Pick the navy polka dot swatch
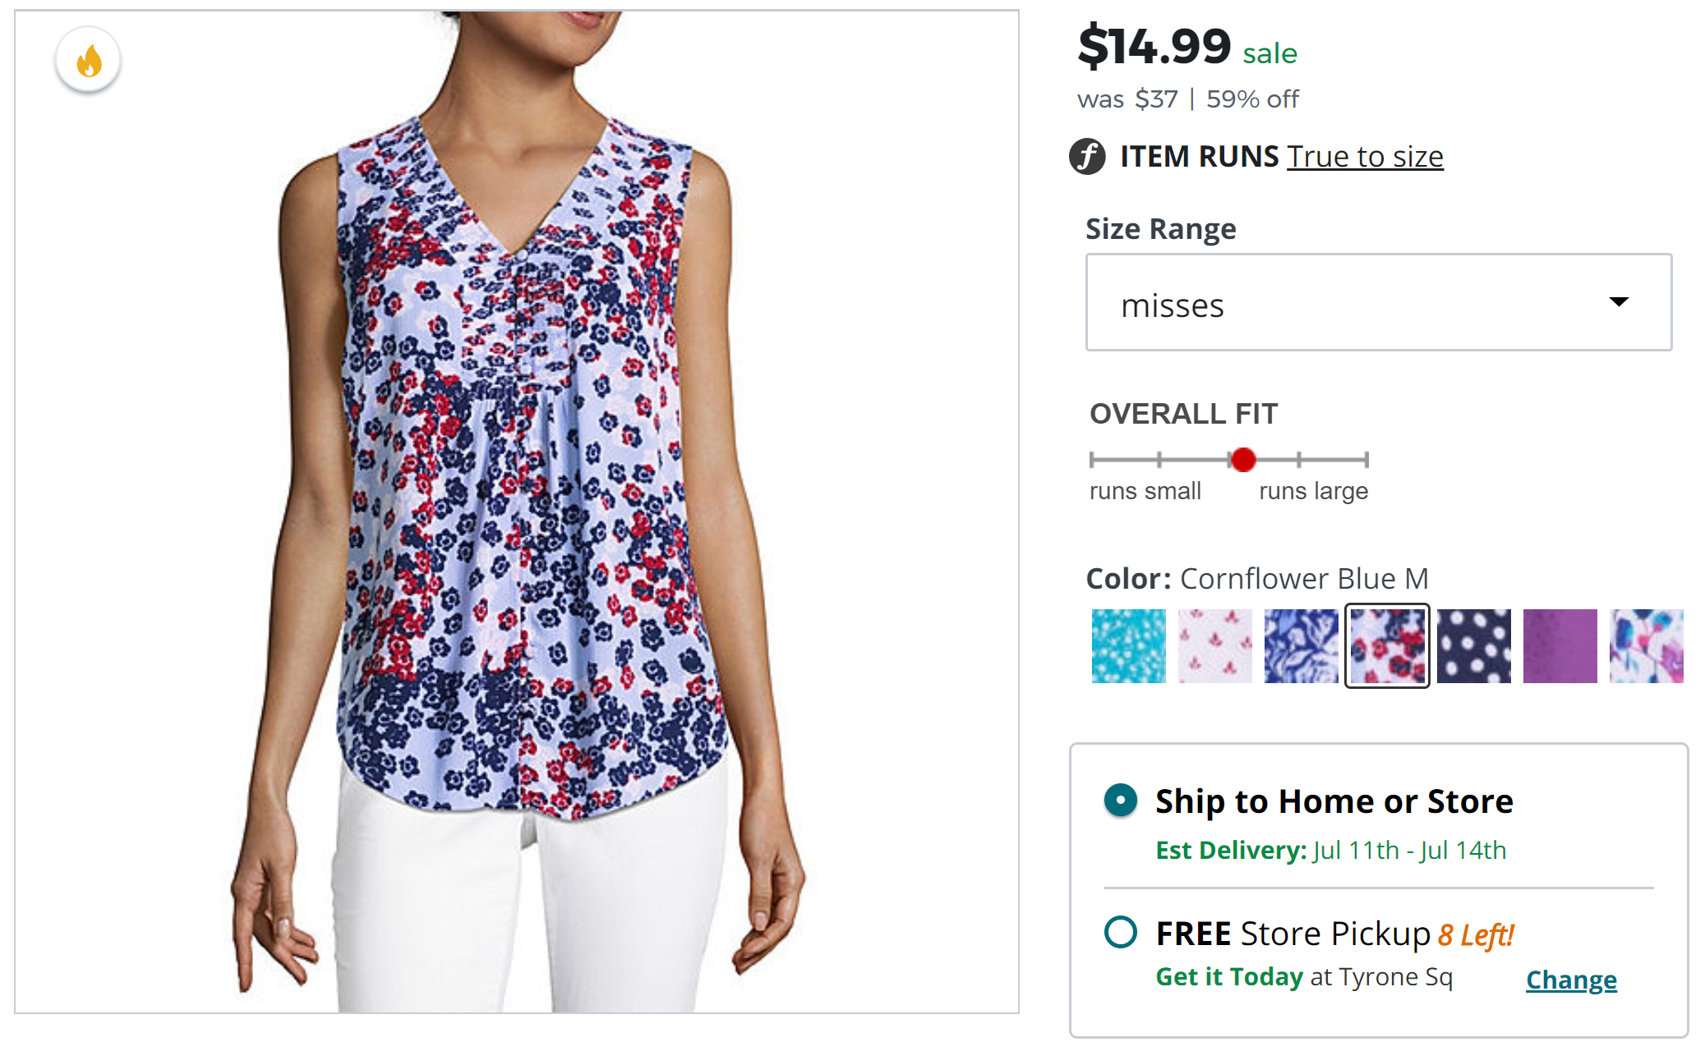Screen dimensions: 1705x1051 1473,646
